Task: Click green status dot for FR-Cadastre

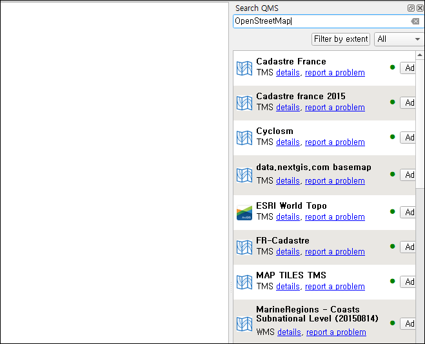Action: click(x=392, y=246)
